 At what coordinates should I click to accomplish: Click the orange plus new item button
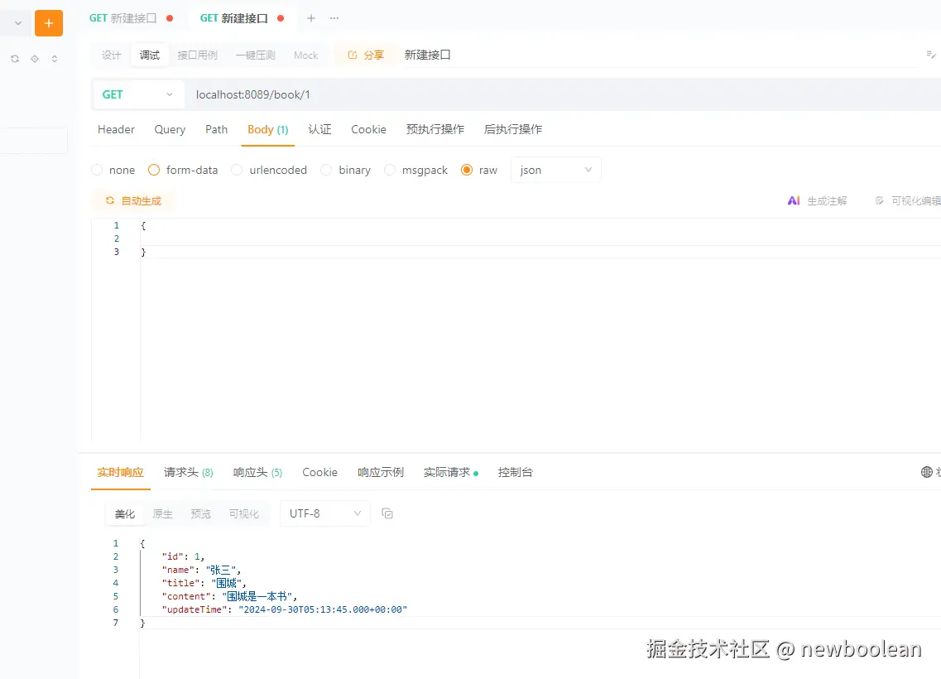point(49,23)
